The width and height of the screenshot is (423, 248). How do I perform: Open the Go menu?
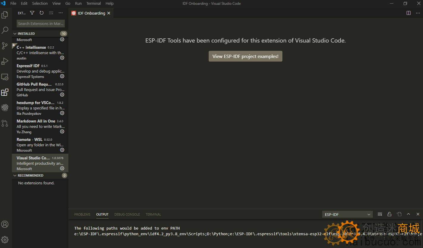pyautogui.click(x=68, y=4)
